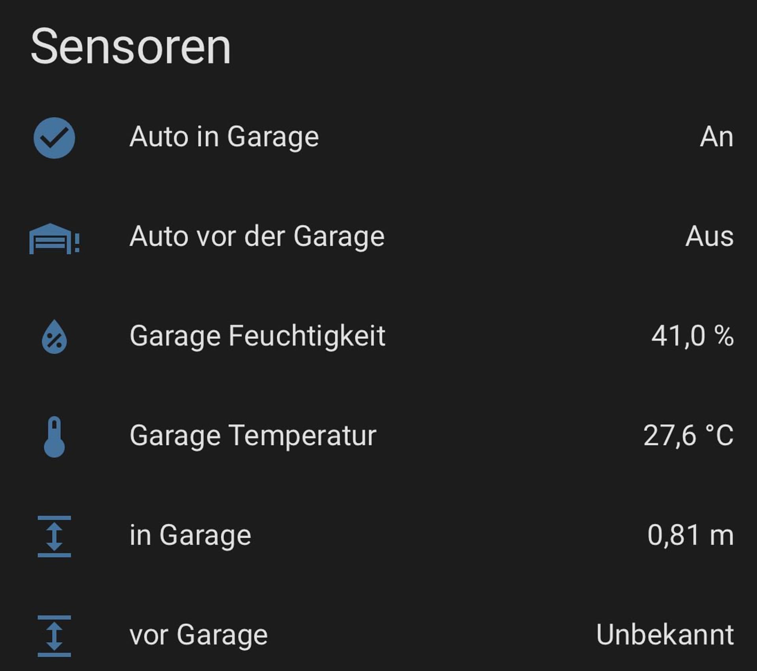Click the humidity water-drop percent icon
Screen dimensions: 757x671
[54, 336]
